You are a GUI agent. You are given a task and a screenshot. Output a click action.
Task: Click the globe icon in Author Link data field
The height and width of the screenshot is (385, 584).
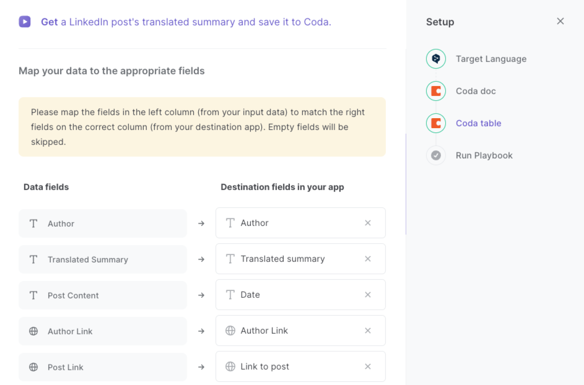click(x=34, y=331)
